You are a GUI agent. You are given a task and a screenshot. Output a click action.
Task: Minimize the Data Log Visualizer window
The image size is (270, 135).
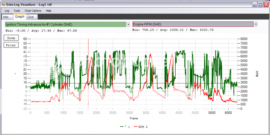[x=254, y=4]
